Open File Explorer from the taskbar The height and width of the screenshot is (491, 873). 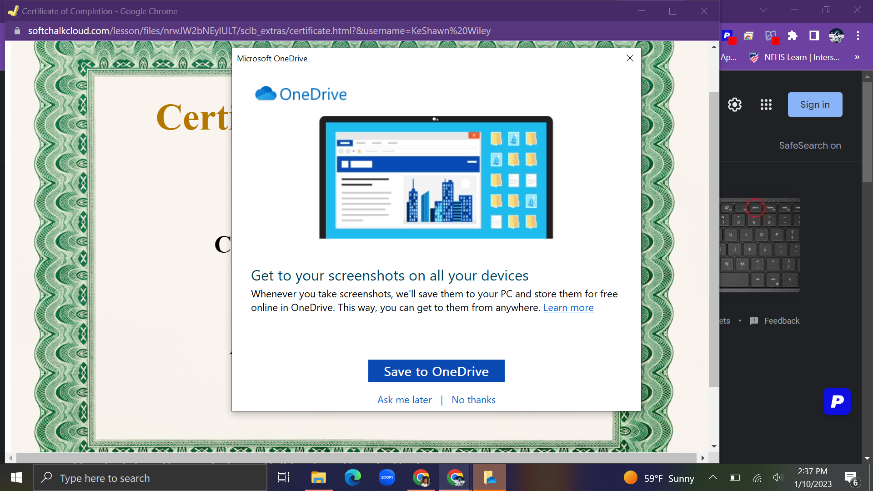[319, 478]
